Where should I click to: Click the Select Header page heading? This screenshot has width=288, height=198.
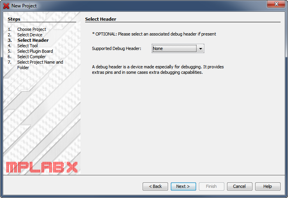(101, 19)
